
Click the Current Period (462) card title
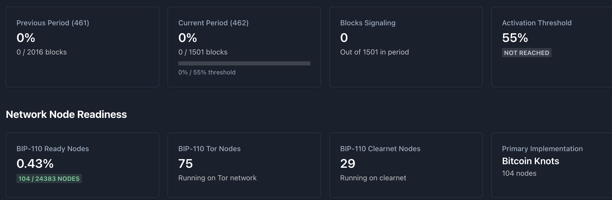coord(213,23)
